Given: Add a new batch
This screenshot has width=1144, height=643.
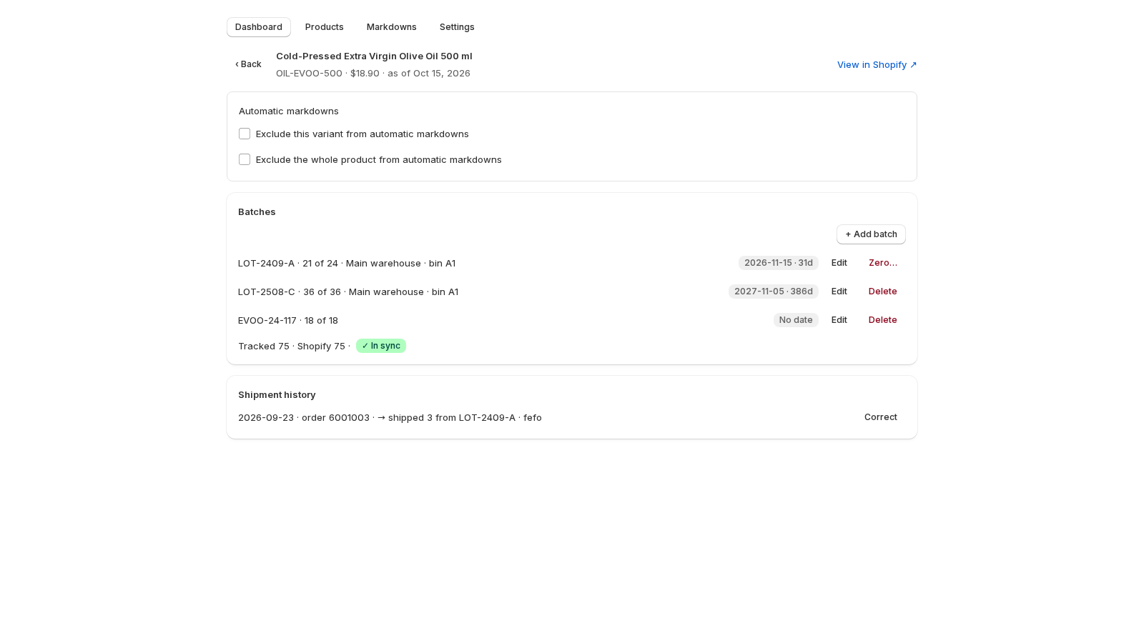Looking at the screenshot, I should point(871,234).
